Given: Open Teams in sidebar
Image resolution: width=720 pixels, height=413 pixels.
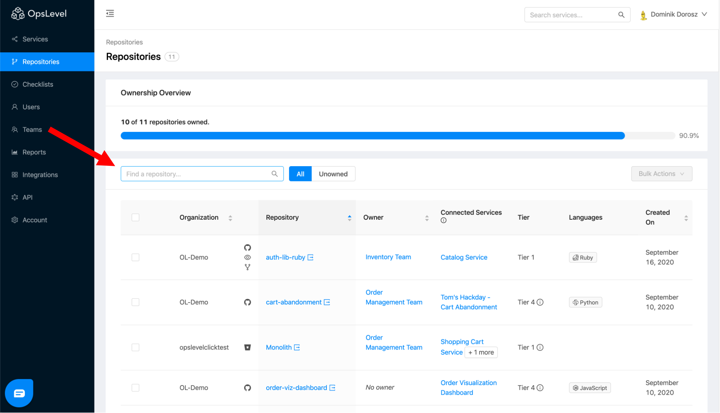Looking at the screenshot, I should 47,130.
